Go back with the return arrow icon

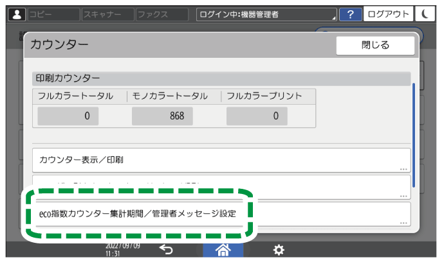pyautogui.click(x=166, y=250)
